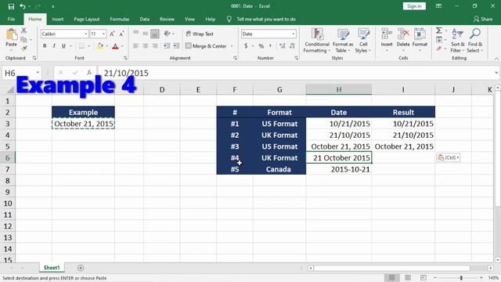The width and height of the screenshot is (501, 282).
Task: Switch to Page Layout view in status bar
Action: click(x=408, y=277)
